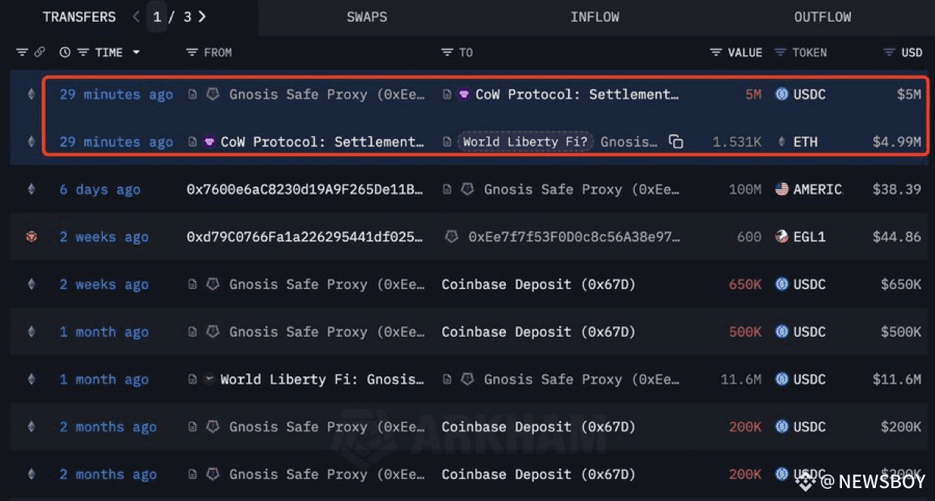Viewport: 935px width, 501px height.
Task: Click AMERIC token flag icon
Action: point(781,189)
